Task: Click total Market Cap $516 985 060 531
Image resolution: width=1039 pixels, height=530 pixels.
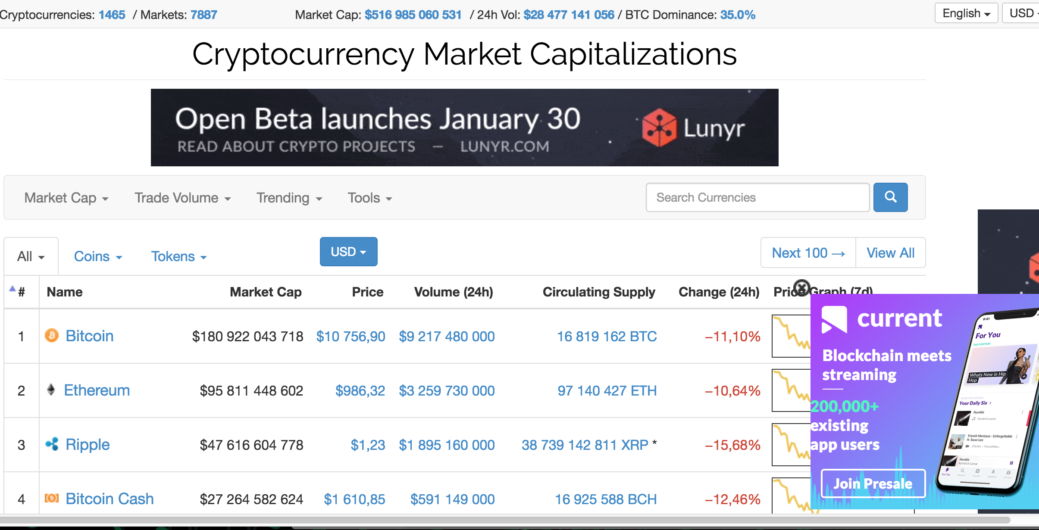Action: [413, 15]
